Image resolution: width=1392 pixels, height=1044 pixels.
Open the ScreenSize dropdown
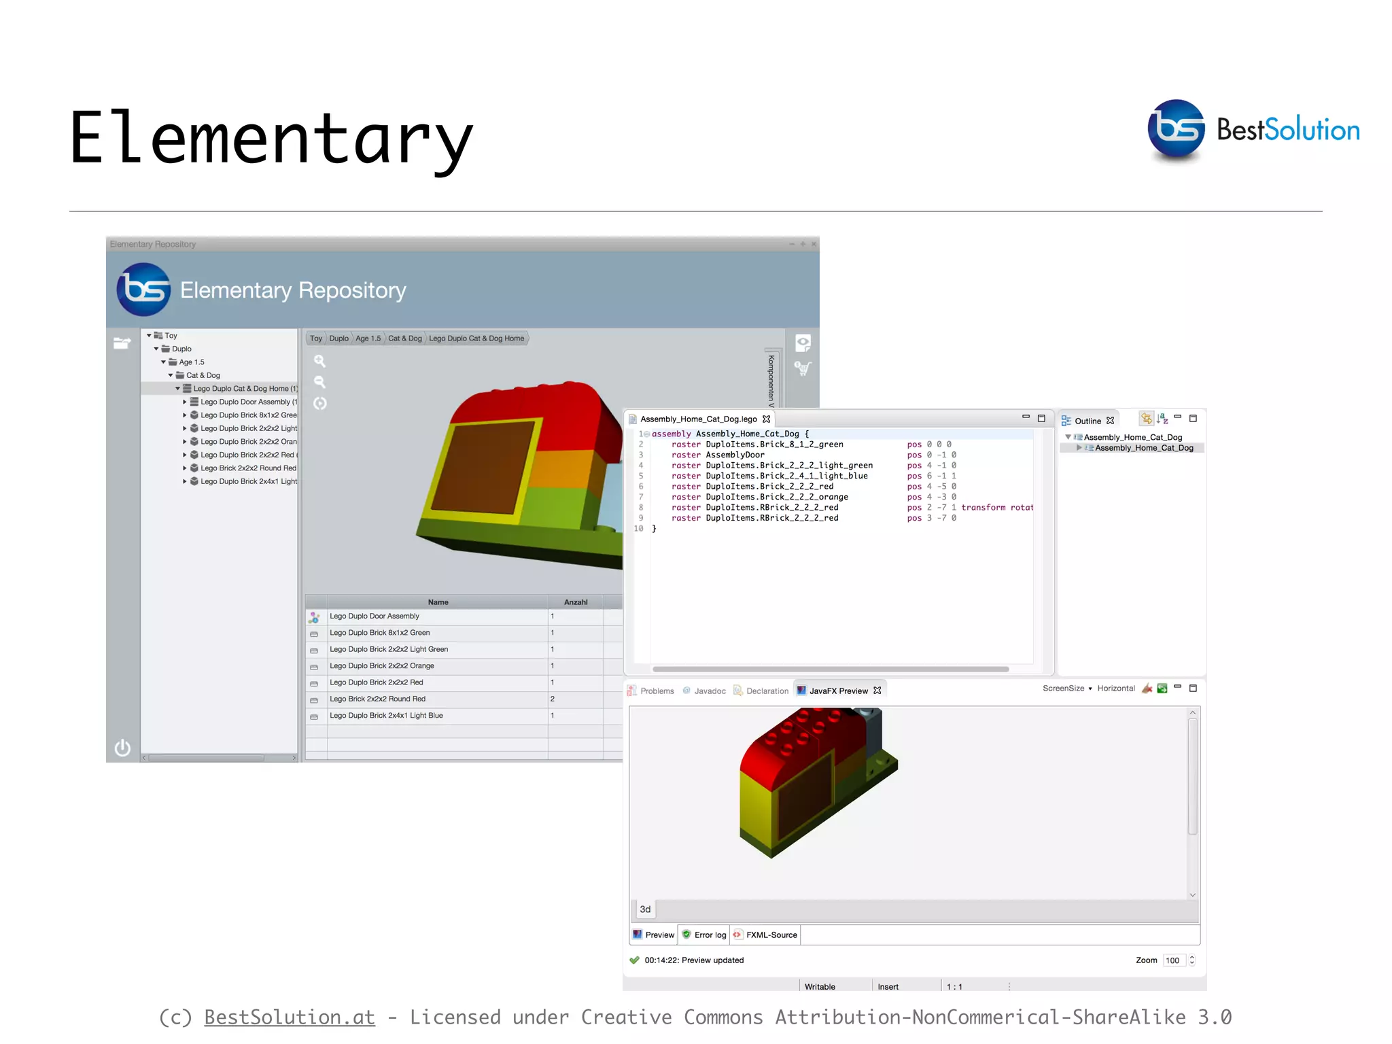[1067, 689]
